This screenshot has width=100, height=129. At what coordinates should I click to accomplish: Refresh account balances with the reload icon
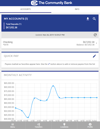coord(95,35)
